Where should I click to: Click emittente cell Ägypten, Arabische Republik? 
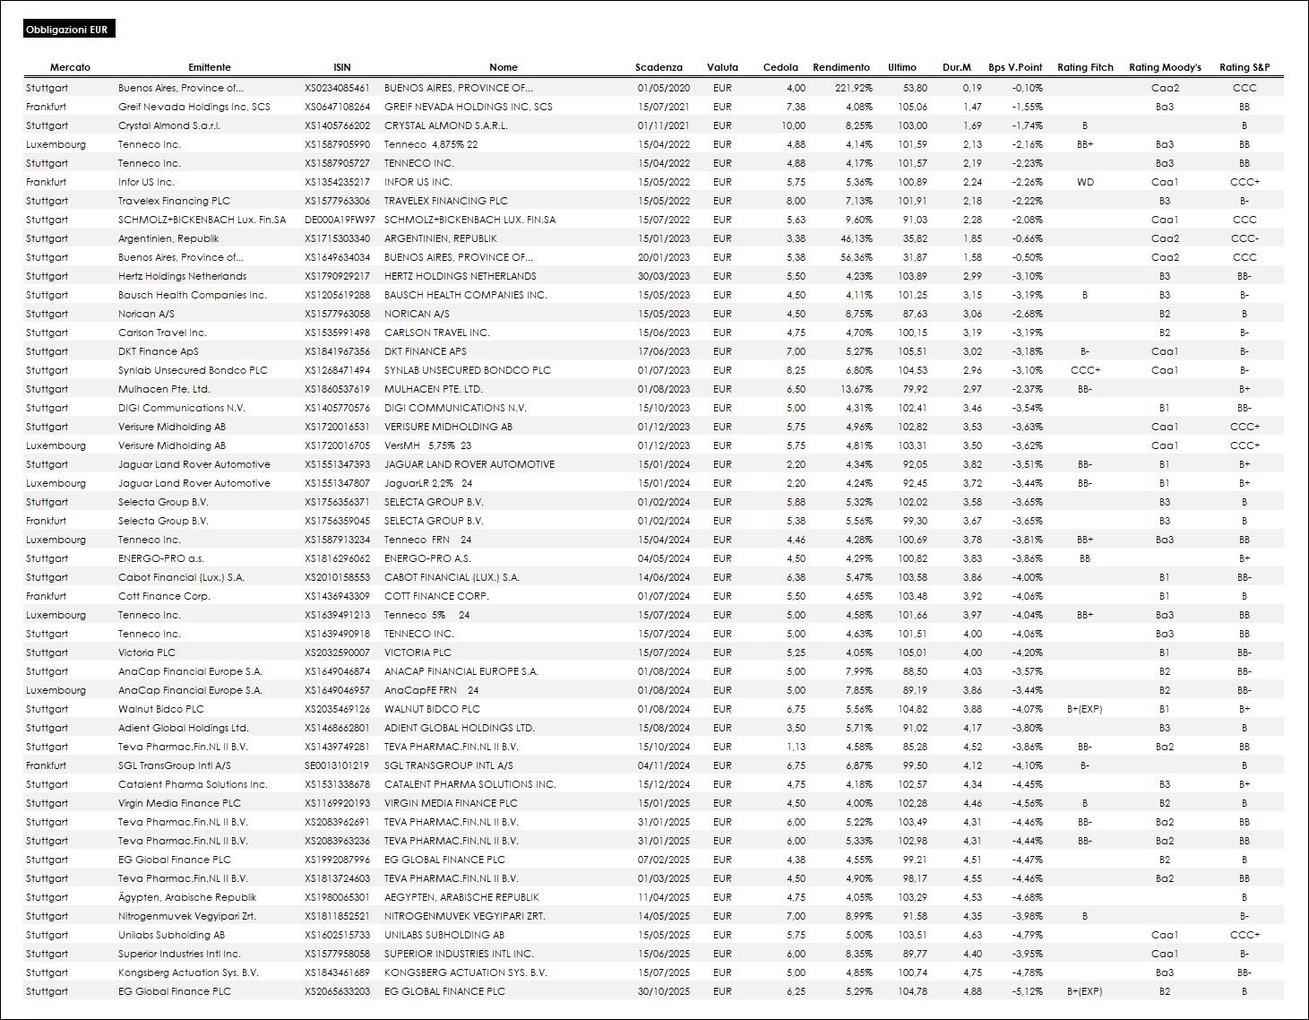187,897
